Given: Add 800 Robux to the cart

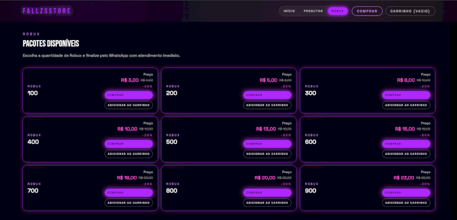Looking at the screenshot, I should [267, 202].
